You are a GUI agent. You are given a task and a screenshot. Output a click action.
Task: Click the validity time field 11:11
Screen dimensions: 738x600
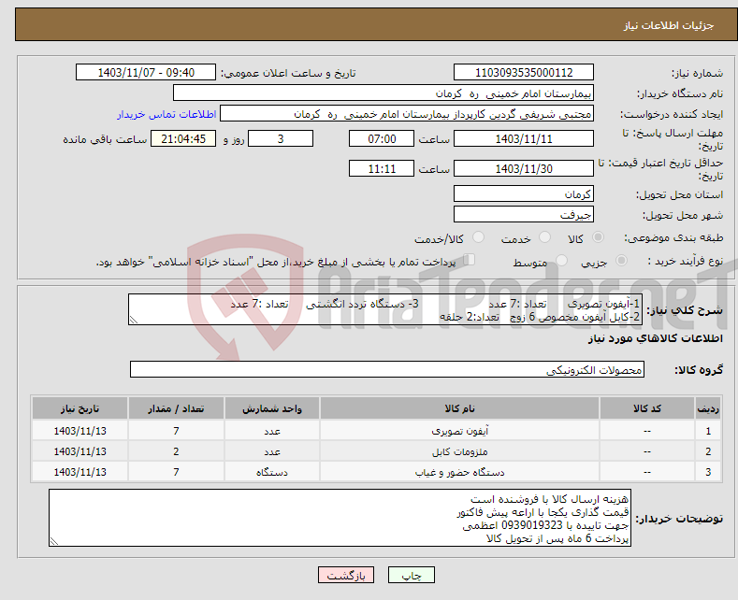[382, 168]
